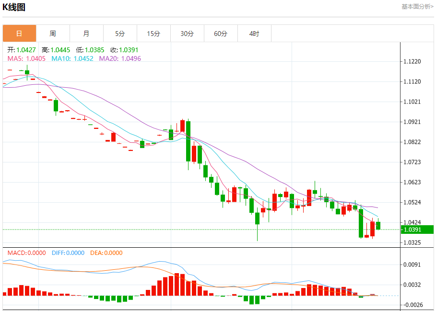The height and width of the screenshot is (311, 436).
Task: Click the 0.0091 MACD axis label
Action: (x=412, y=265)
